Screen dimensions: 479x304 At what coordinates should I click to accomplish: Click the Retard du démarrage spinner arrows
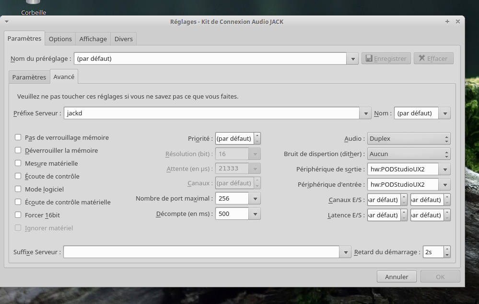(447, 252)
